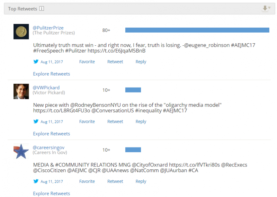Visit the @careersingov profile link

click(48, 147)
